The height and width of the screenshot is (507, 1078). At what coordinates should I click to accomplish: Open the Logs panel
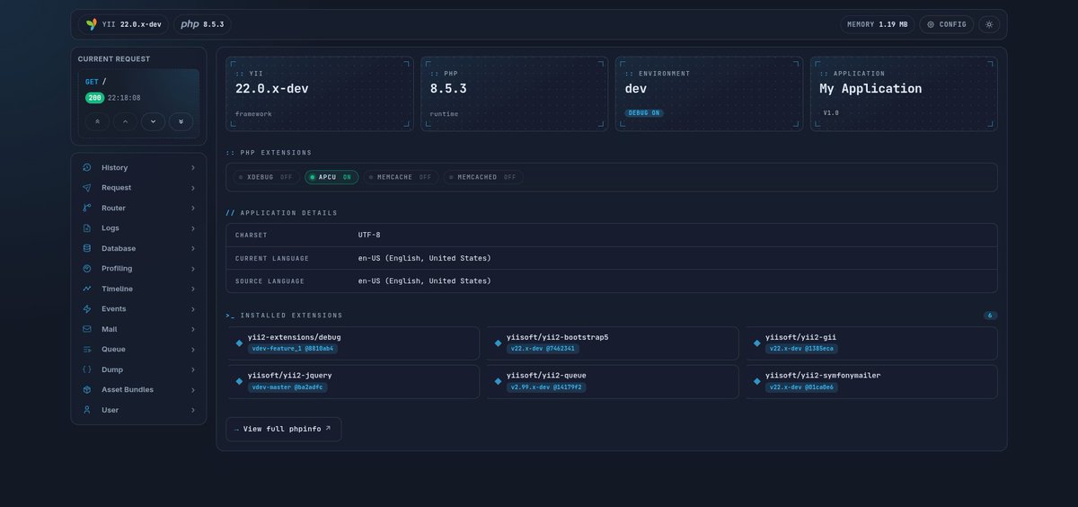138,228
